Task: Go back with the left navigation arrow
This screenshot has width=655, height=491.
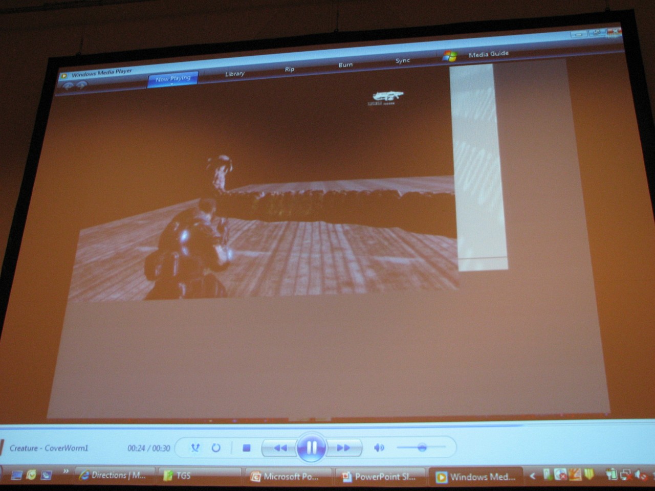Action: (x=68, y=86)
